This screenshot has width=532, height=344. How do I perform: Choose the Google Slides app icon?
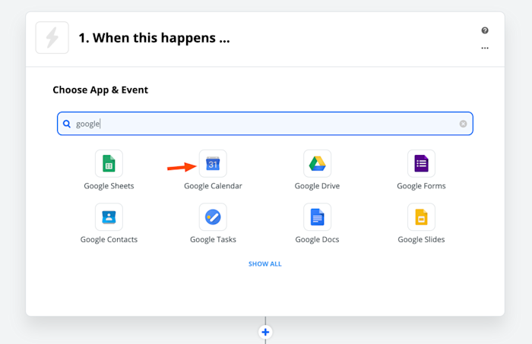click(421, 217)
